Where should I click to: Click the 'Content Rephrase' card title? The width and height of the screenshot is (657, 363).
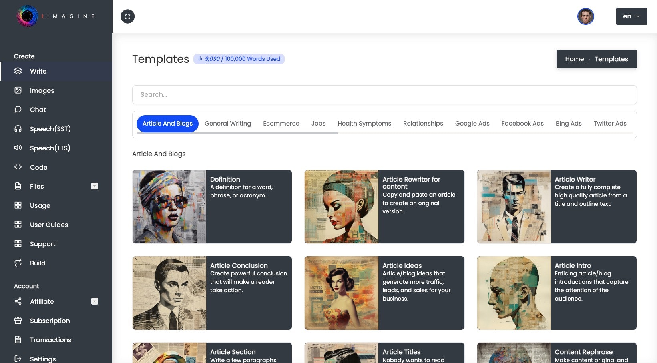(583, 352)
